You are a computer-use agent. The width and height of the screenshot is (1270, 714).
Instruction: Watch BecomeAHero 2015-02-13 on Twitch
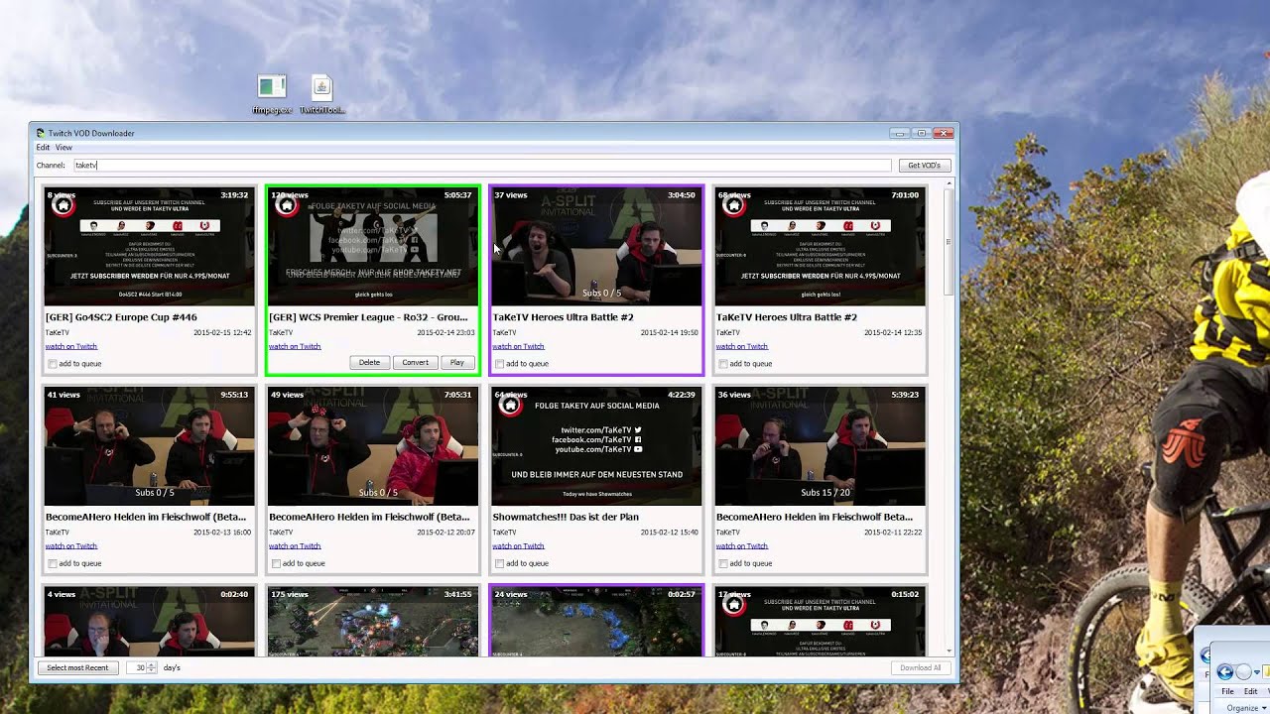pyautogui.click(x=71, y=545)
